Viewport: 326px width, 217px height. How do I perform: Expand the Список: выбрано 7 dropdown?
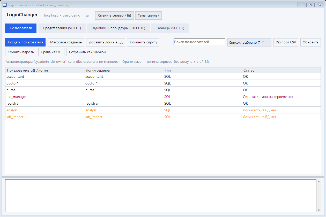[249, 42]
